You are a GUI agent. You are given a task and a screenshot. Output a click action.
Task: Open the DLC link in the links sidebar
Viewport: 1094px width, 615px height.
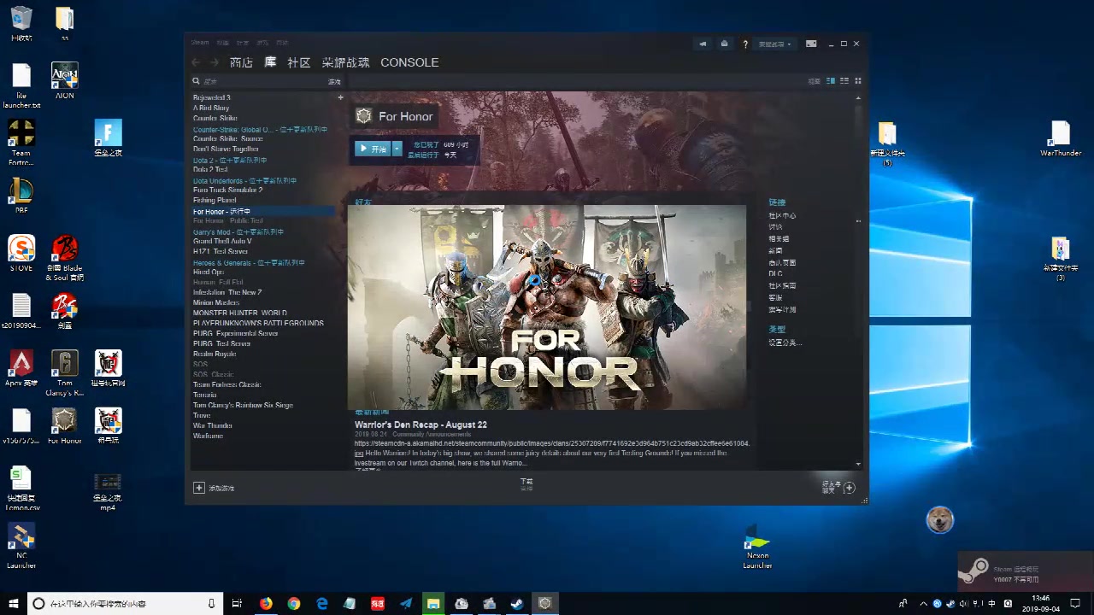pyautogui.click(x=775, y=274)
